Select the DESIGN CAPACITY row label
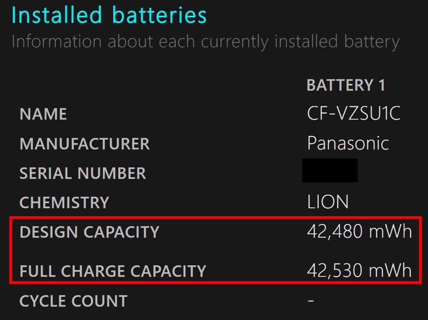Viewport: 428px width, 320px height. pyautogui.click(x=89, y=232)
